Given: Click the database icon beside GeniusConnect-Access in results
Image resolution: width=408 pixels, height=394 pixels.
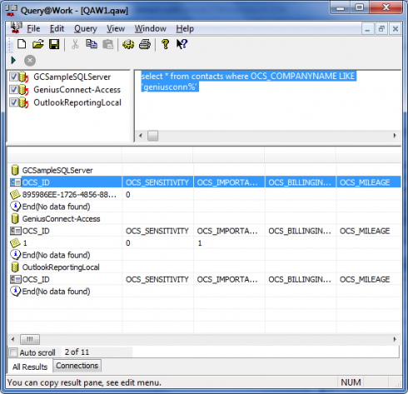Looking at the screenshot, I should click(15, 218).
